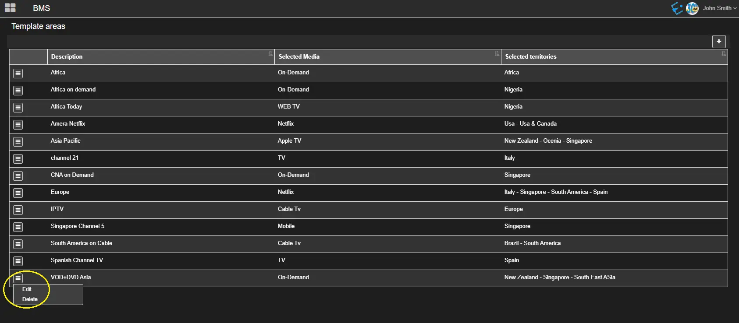This screenshot has height=323, width=739.
Task: Click the plus add template area button
Action: pos(719,42)
